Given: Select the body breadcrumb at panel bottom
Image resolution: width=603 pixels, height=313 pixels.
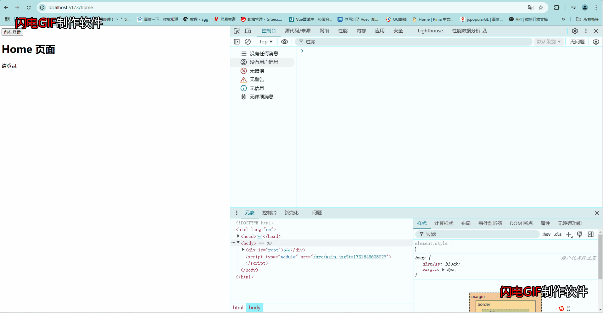Looking at the screenshot, I should pyautogui.click(x=254, y=307).
